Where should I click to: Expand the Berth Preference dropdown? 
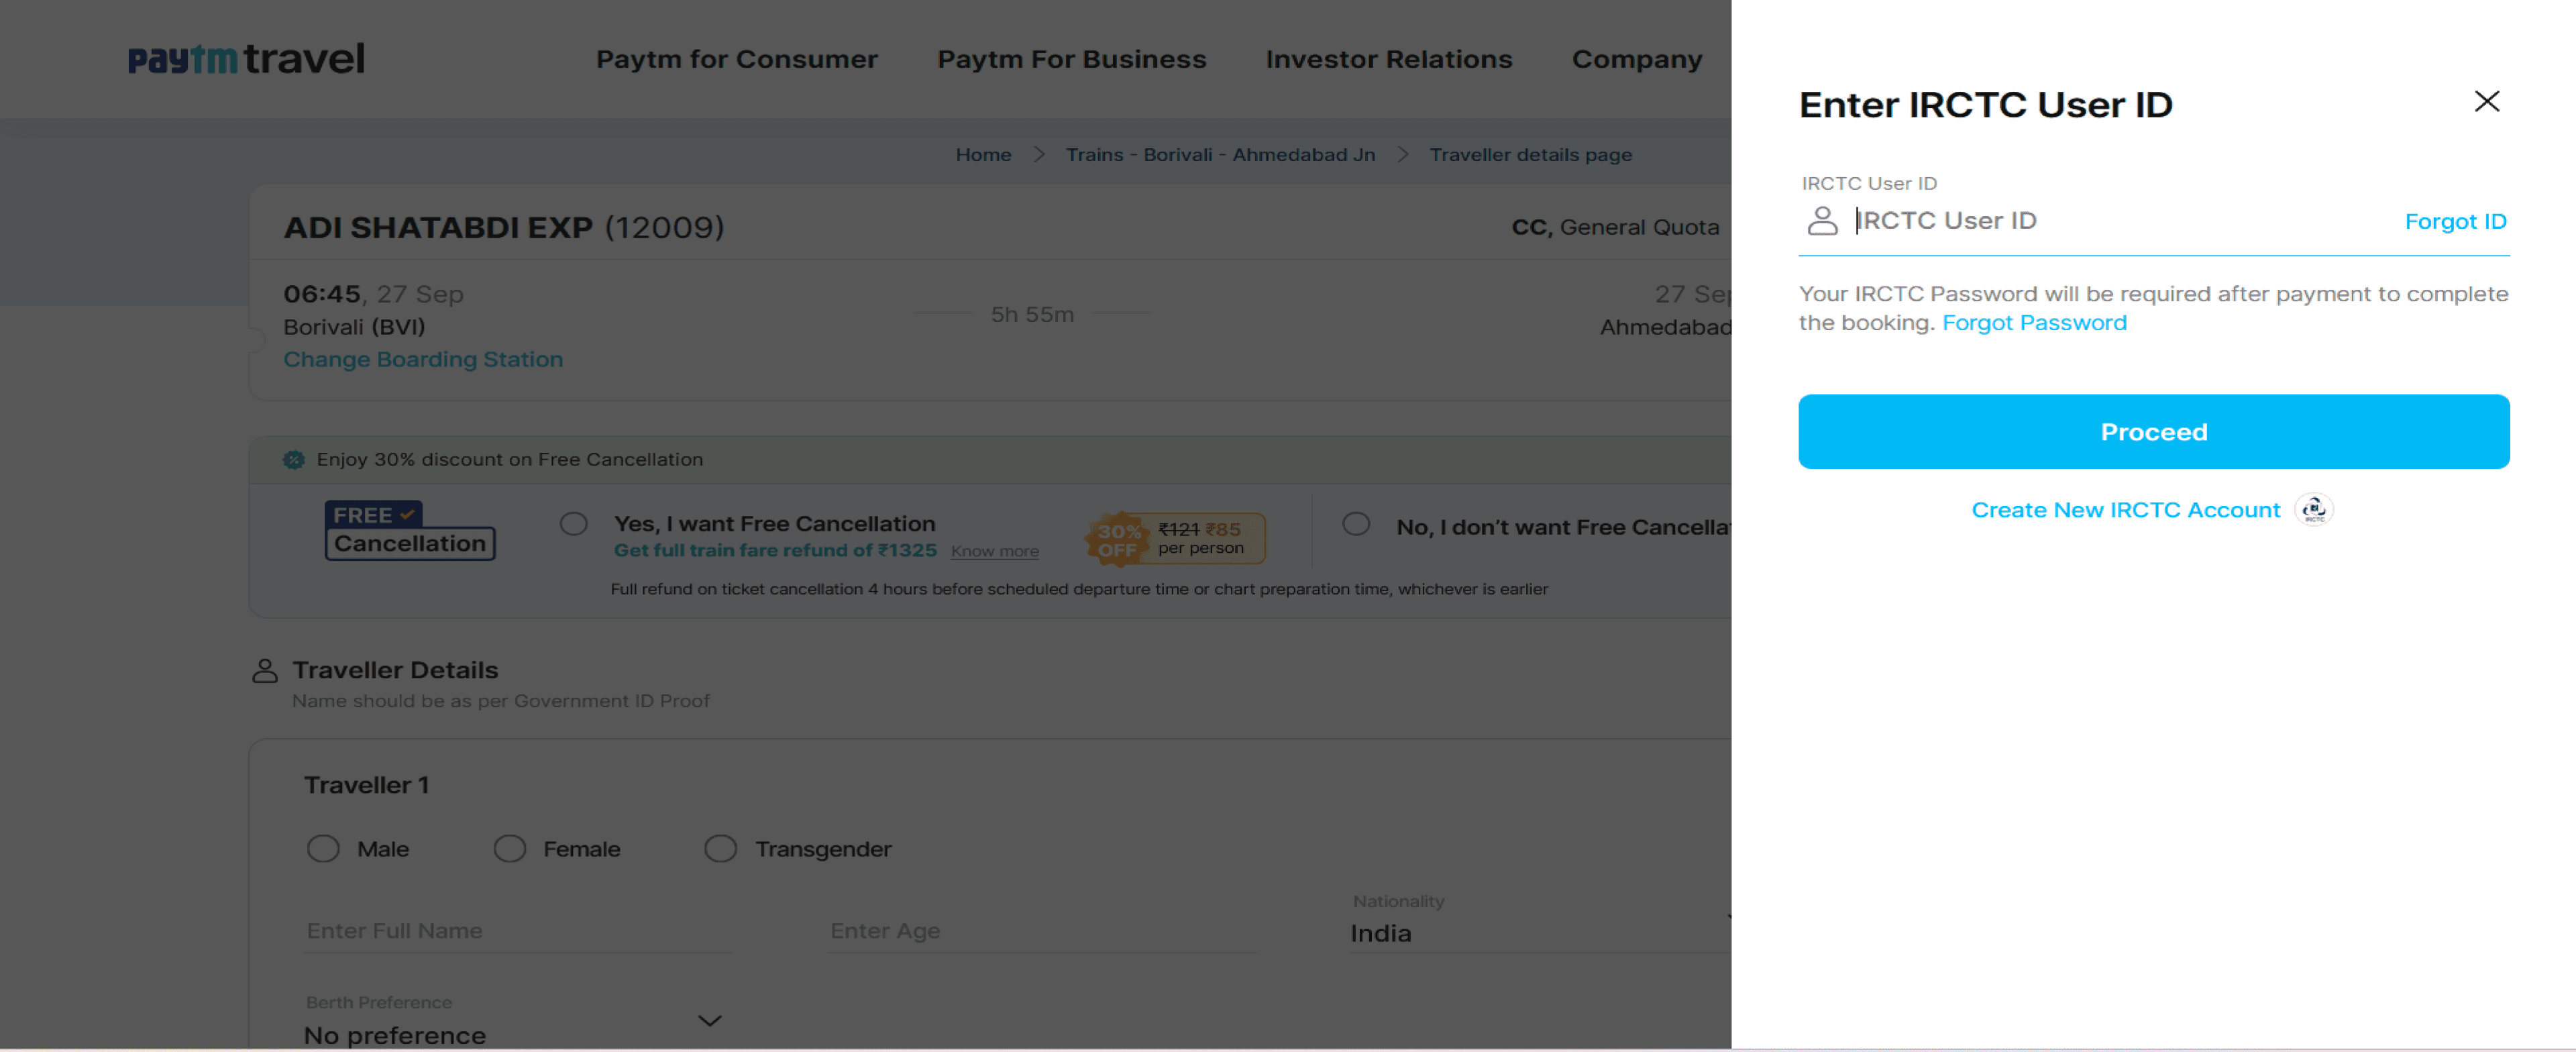coord(709,1021)
